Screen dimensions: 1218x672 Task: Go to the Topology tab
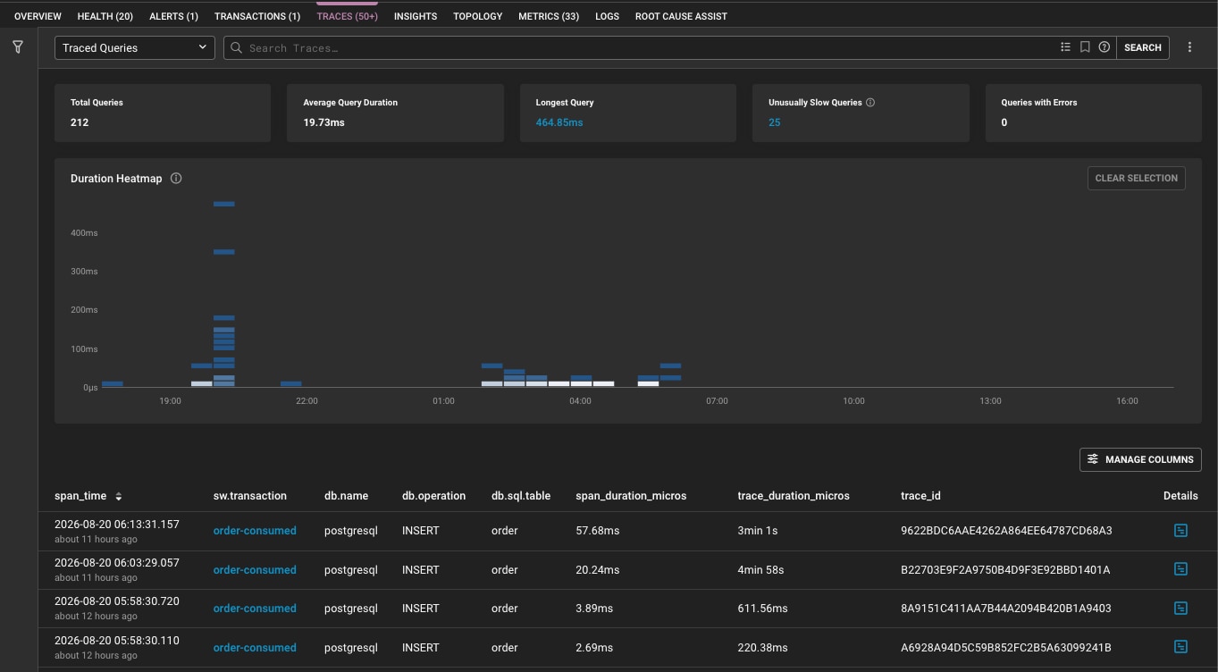point(478,16)
